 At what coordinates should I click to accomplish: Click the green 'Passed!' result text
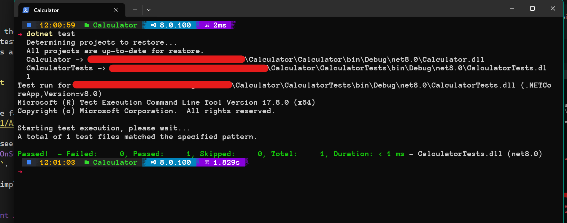click(33, 154)
